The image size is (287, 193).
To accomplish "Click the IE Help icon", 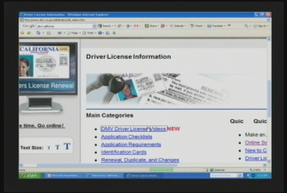I will (x=100, y=33).
